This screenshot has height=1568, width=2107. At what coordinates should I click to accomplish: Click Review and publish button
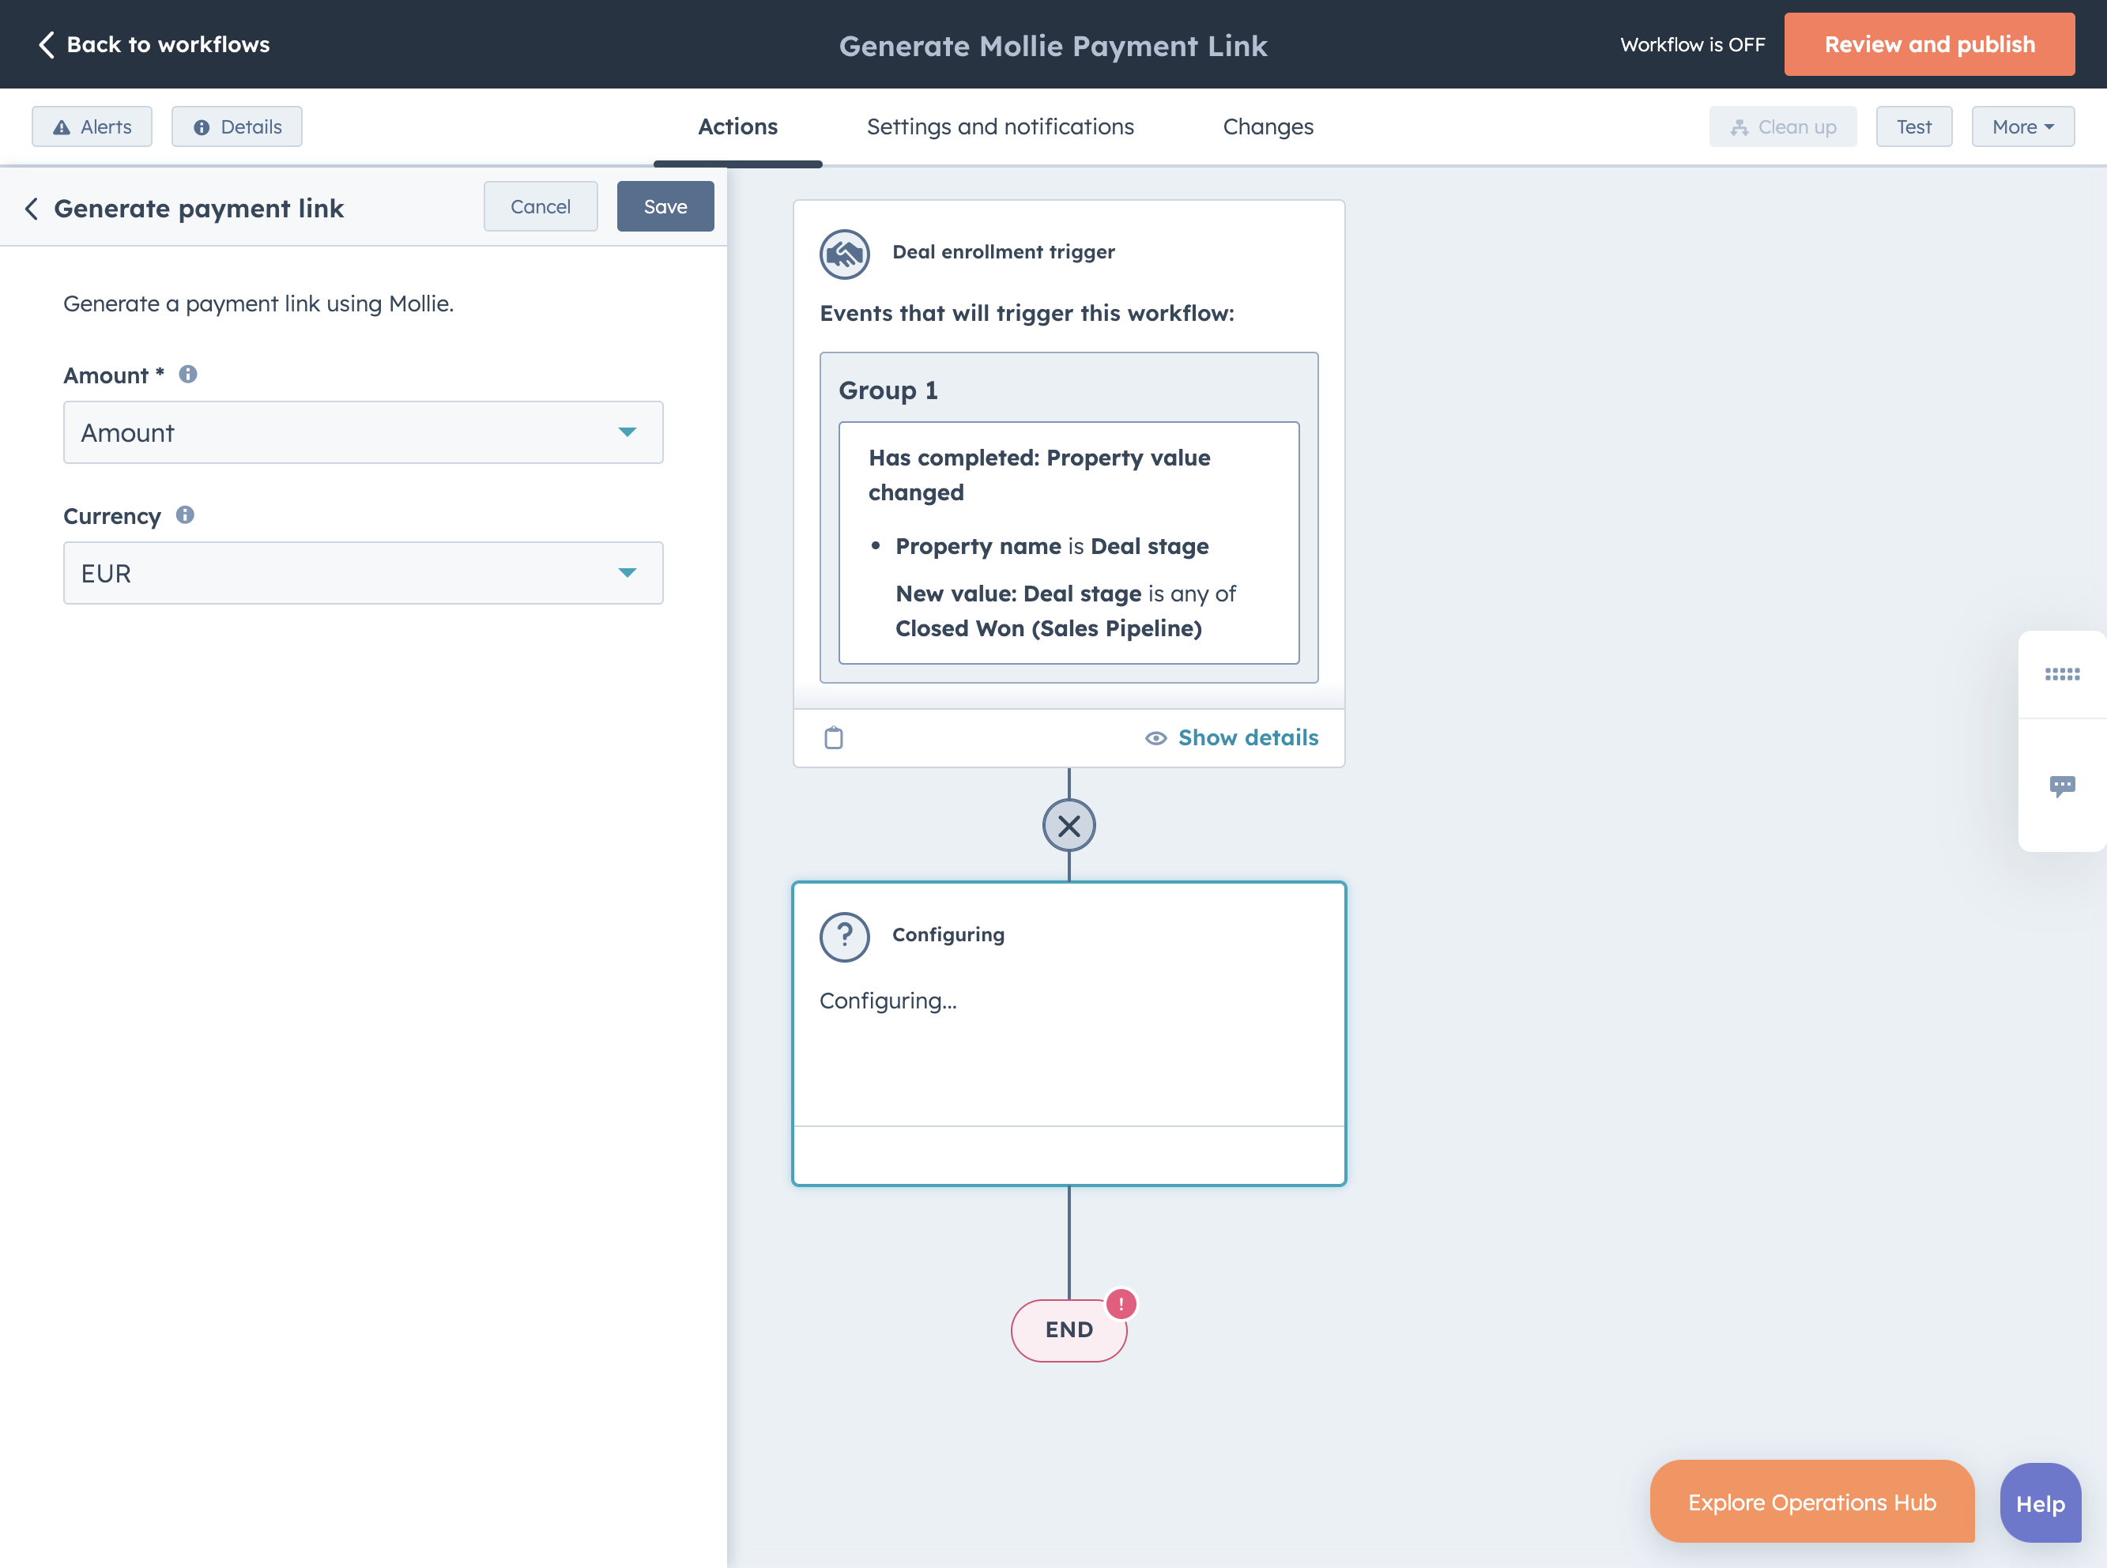click(x=1928, y=44)
